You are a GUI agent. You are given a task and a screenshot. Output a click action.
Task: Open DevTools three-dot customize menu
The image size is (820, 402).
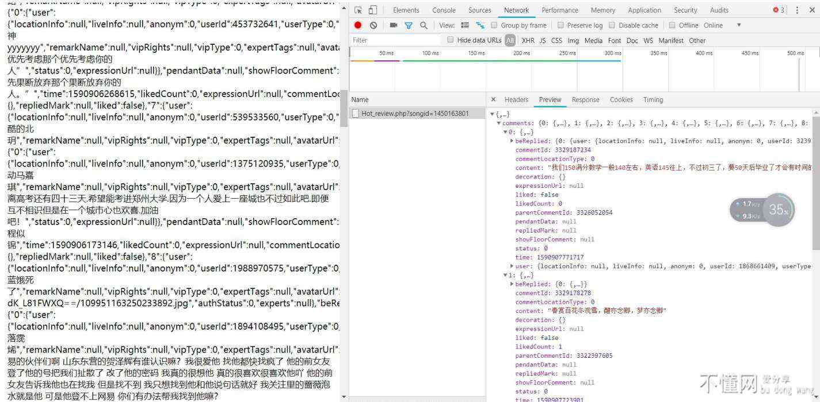pyautogui.click(x=797, y=10)
